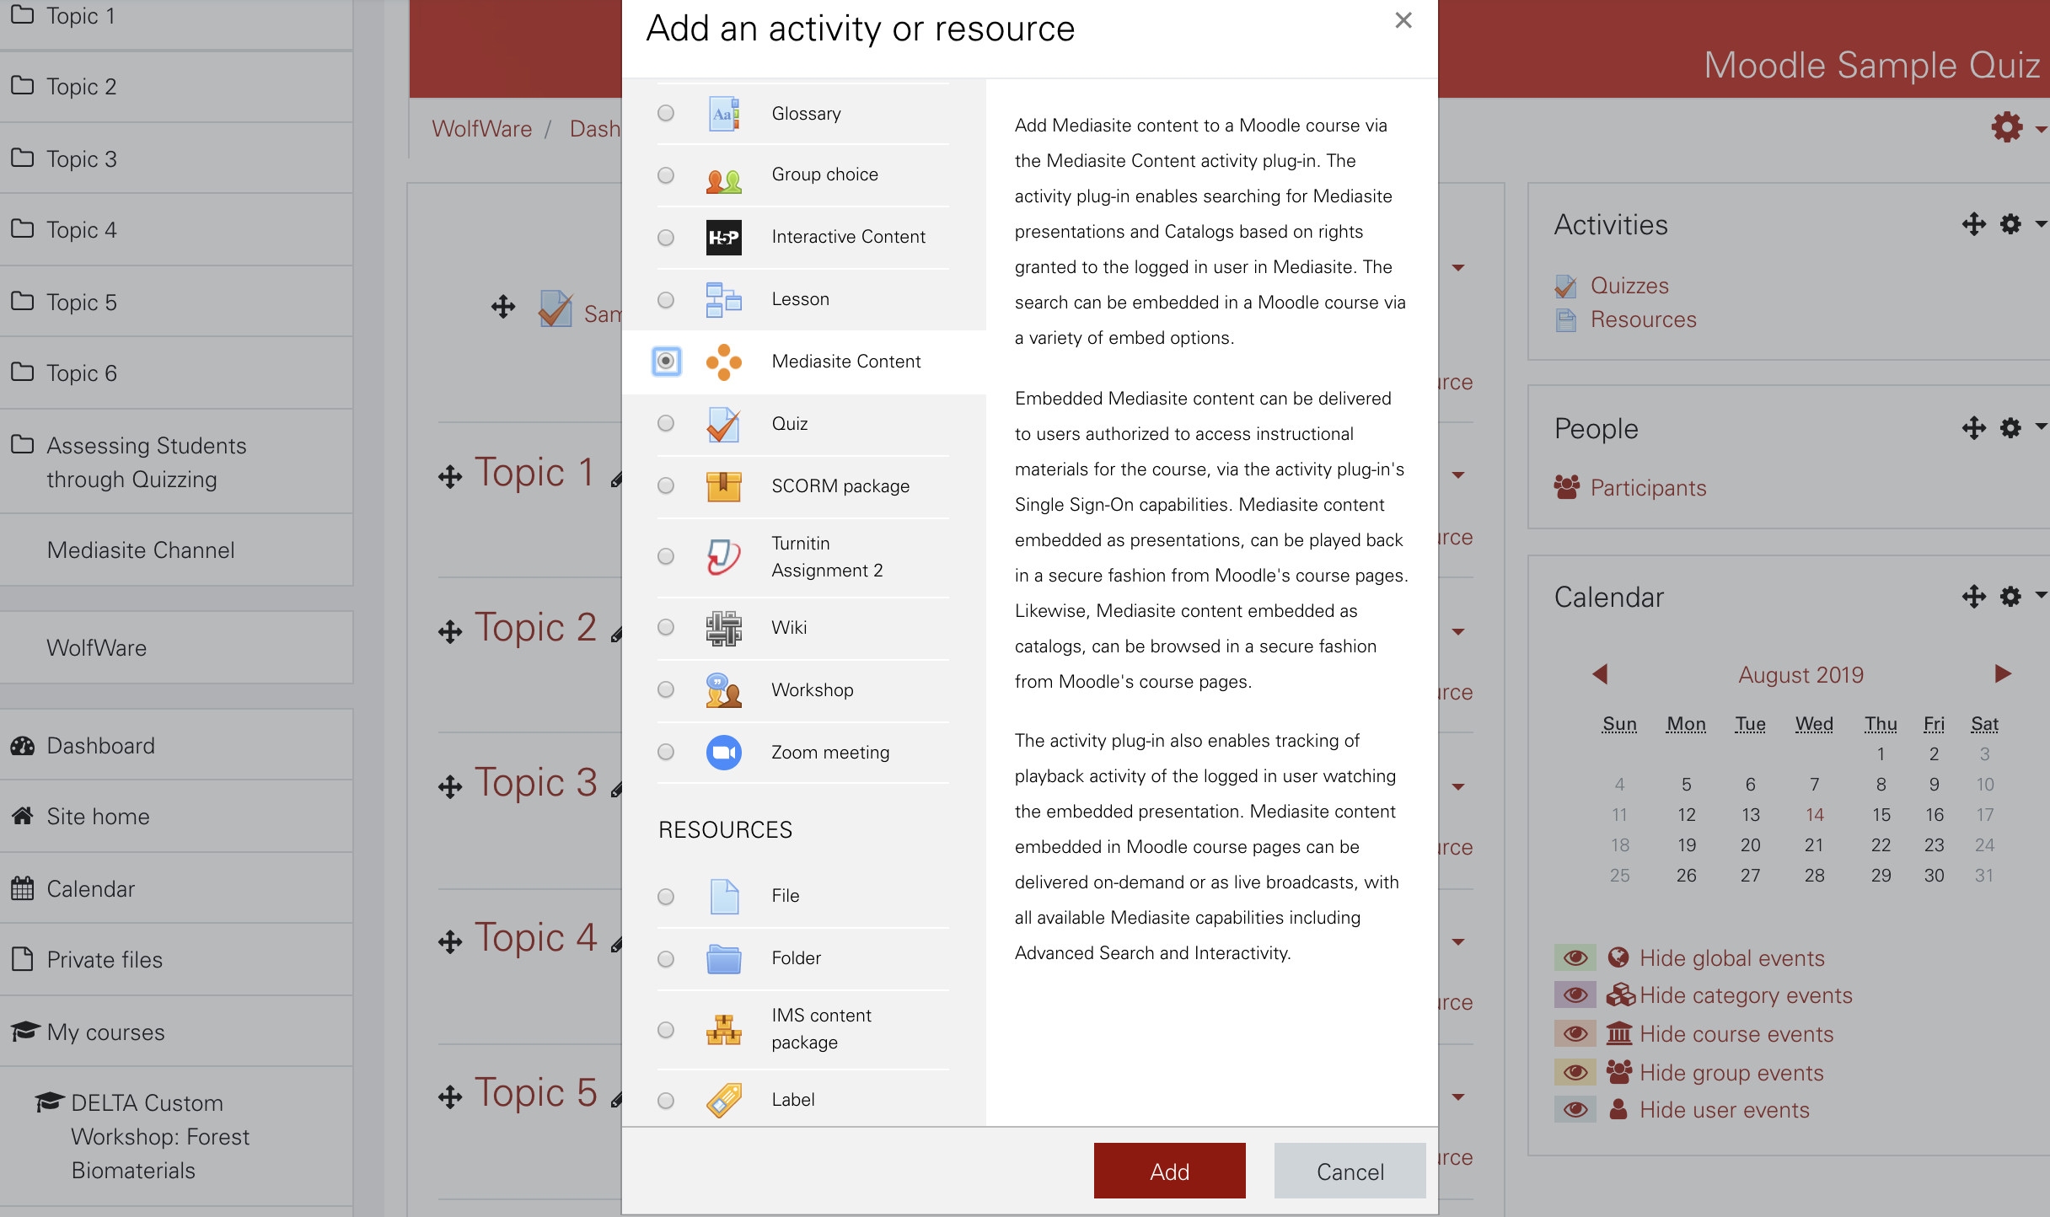Select the Interactive Content radio button
Screen dimensions: 2050x1217
[666, 238]
